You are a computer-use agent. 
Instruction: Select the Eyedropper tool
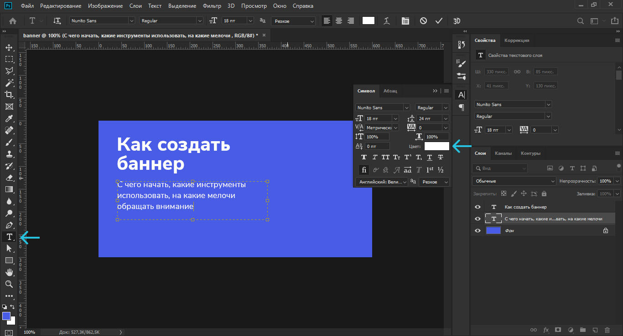pos(9,118)
